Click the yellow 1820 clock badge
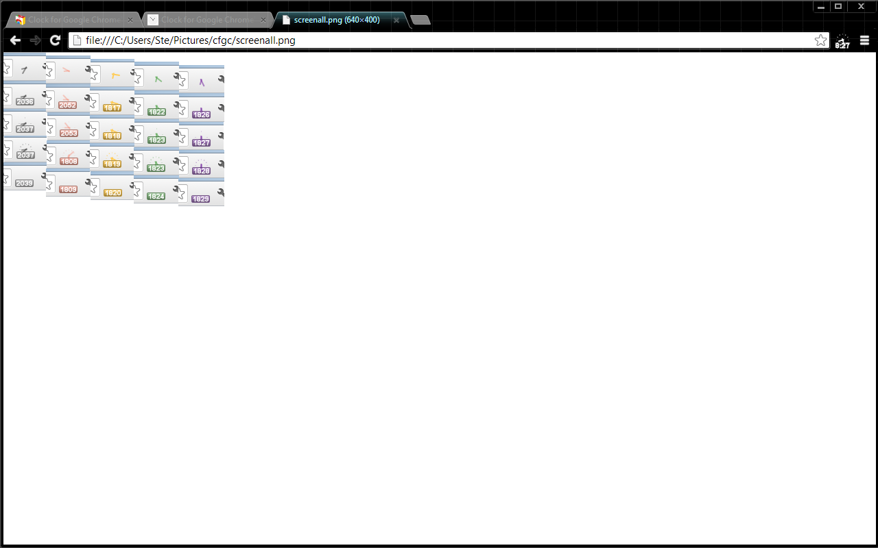 pos(112,192)
